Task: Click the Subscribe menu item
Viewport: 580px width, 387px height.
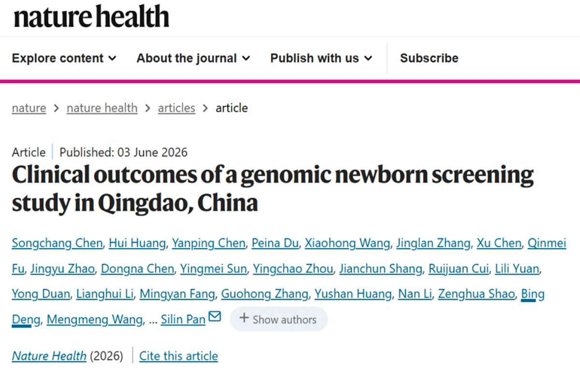Action: pyautogui.click(x=429, y=59)
